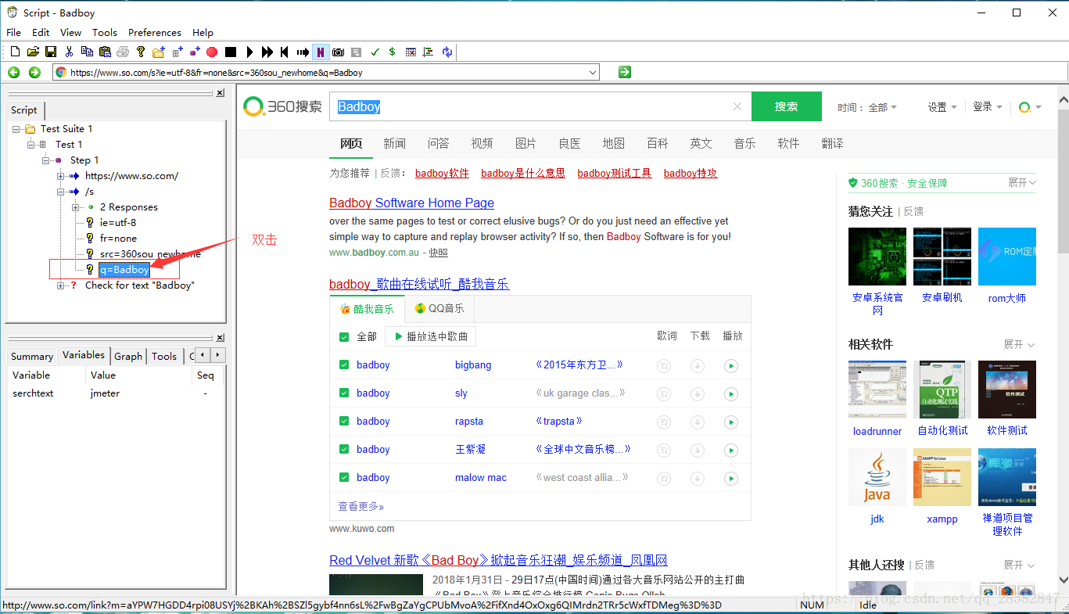Open the Edit menu

(x=41, y=32)
